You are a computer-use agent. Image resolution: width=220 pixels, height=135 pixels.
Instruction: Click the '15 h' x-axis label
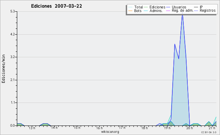(x=77, y=128)
